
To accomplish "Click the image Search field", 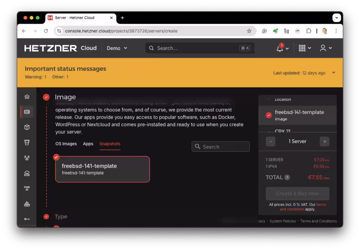I will click(220, 146).
